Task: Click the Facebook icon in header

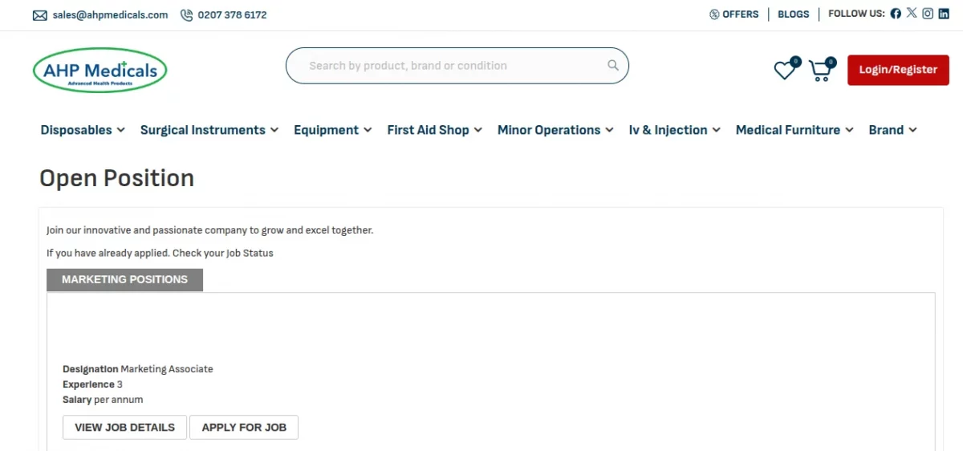Action: click(x=896, y=14)
